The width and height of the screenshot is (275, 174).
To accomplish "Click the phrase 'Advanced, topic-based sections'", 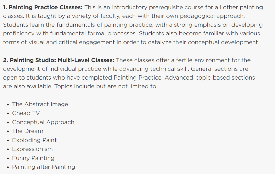I will 210,78.
